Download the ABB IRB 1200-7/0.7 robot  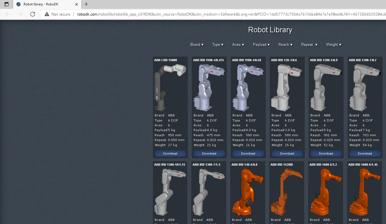[x=365, y=153]
